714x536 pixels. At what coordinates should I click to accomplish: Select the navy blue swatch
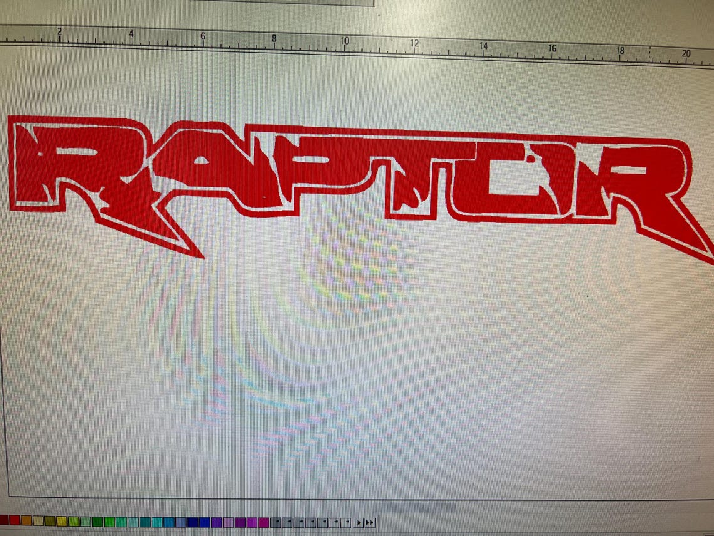193,522
